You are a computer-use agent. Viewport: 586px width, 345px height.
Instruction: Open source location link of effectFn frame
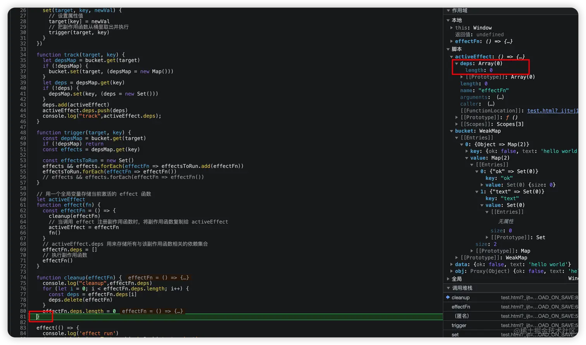coord(539,307)
